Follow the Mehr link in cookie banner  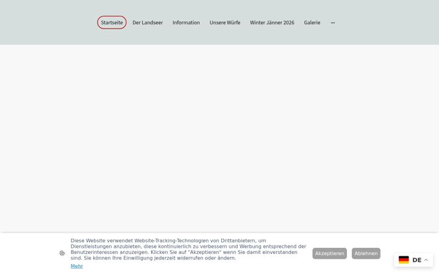point(77,266)
